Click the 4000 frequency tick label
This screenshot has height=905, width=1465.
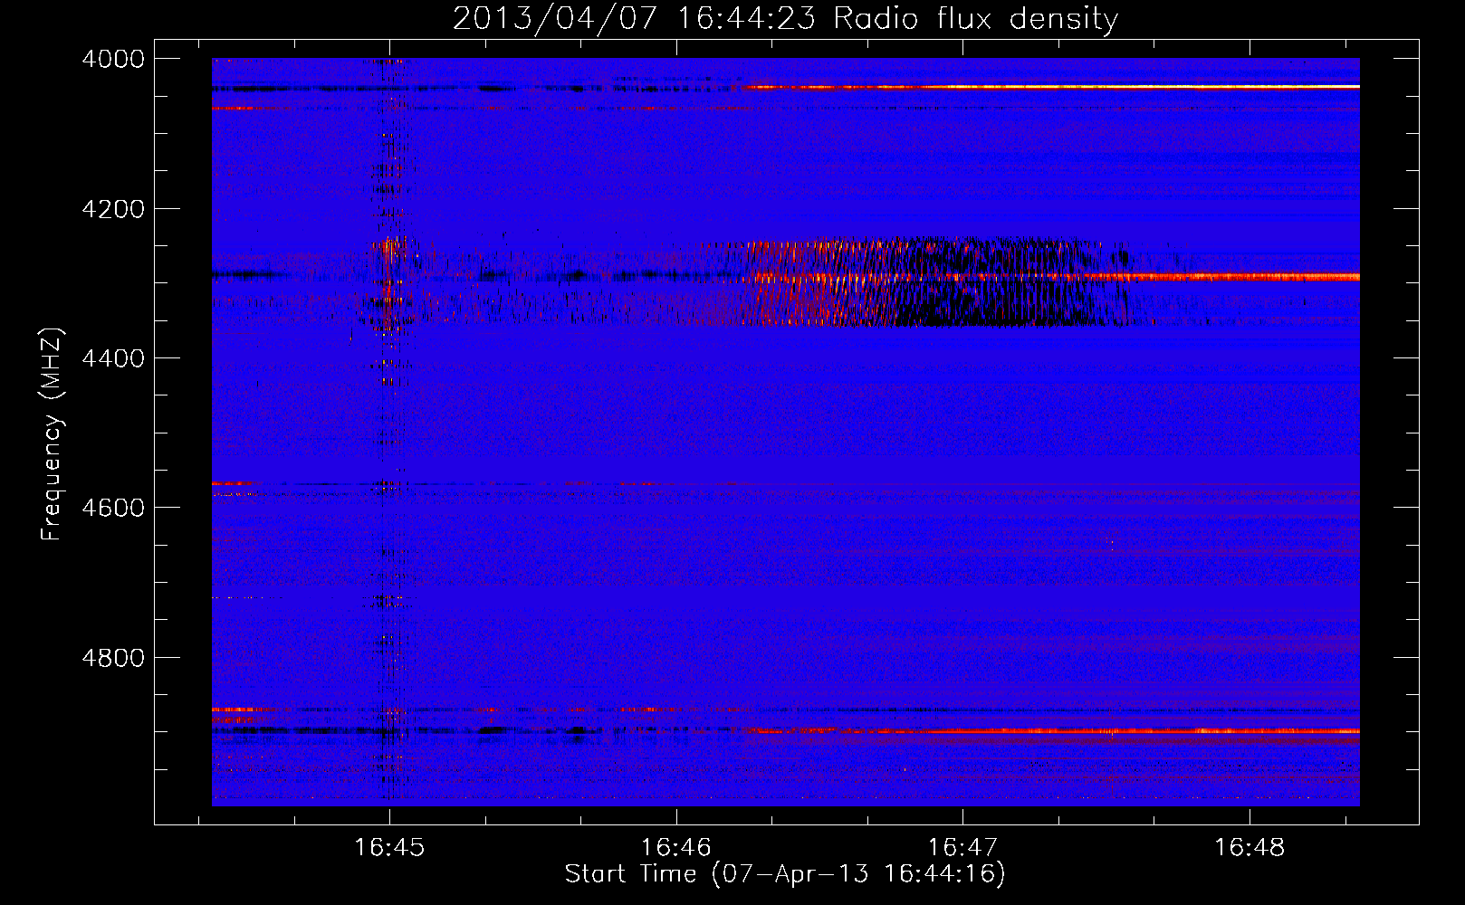point(113,59)
